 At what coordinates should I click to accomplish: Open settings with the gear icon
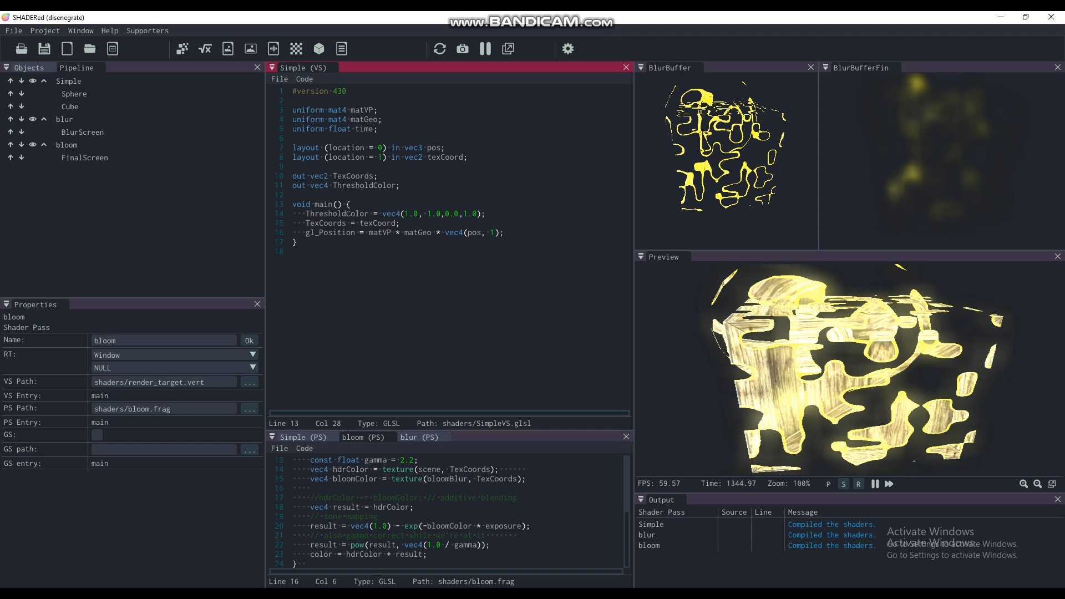click(568, 49)
